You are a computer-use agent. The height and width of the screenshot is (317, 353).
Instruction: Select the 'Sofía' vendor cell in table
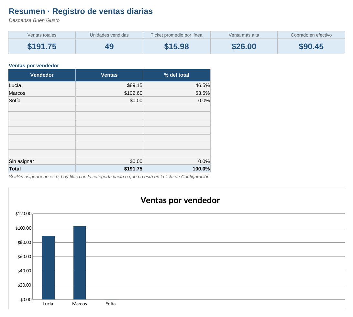(x=42, y=100)
